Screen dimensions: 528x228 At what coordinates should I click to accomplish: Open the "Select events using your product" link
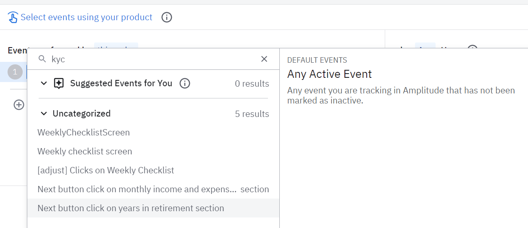click(86, 17)
